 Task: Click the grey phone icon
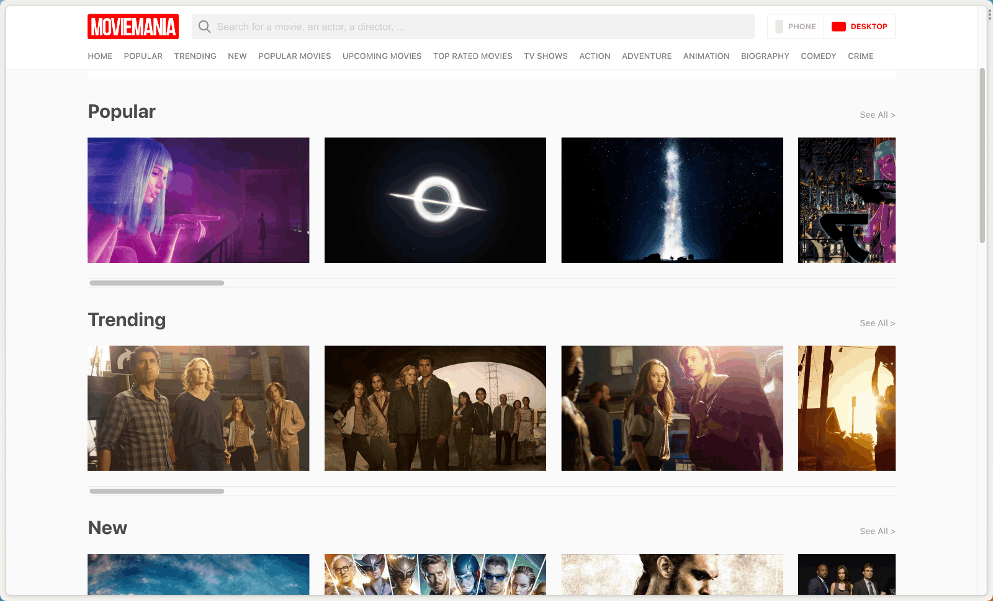[x=779, y=27]
